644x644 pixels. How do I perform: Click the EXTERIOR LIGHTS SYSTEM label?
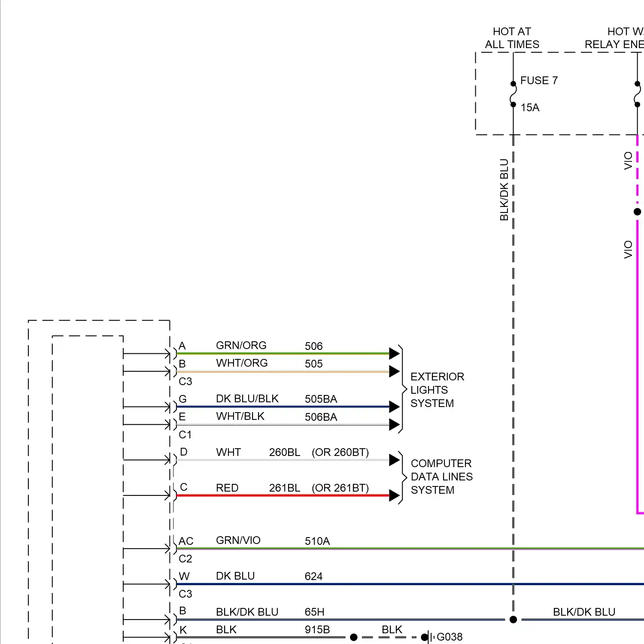pyautogui.click(x=437, y=390)
